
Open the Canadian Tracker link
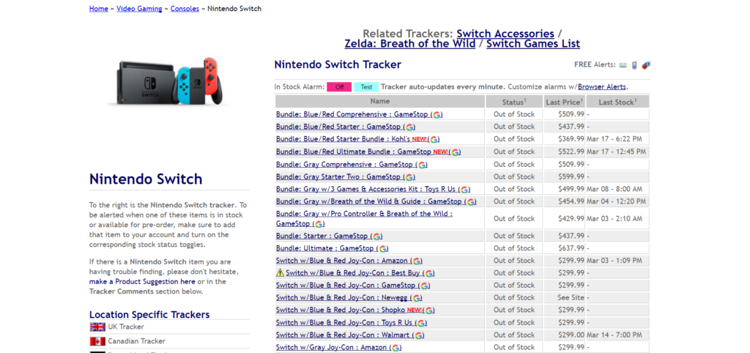[137, 341]
